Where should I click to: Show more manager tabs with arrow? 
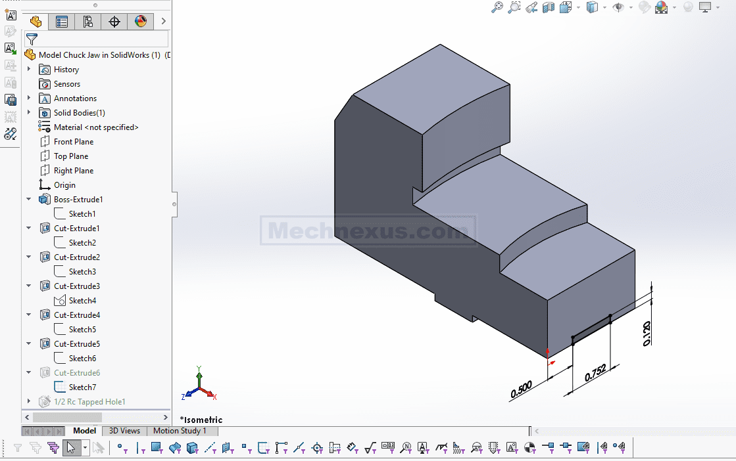163,21
